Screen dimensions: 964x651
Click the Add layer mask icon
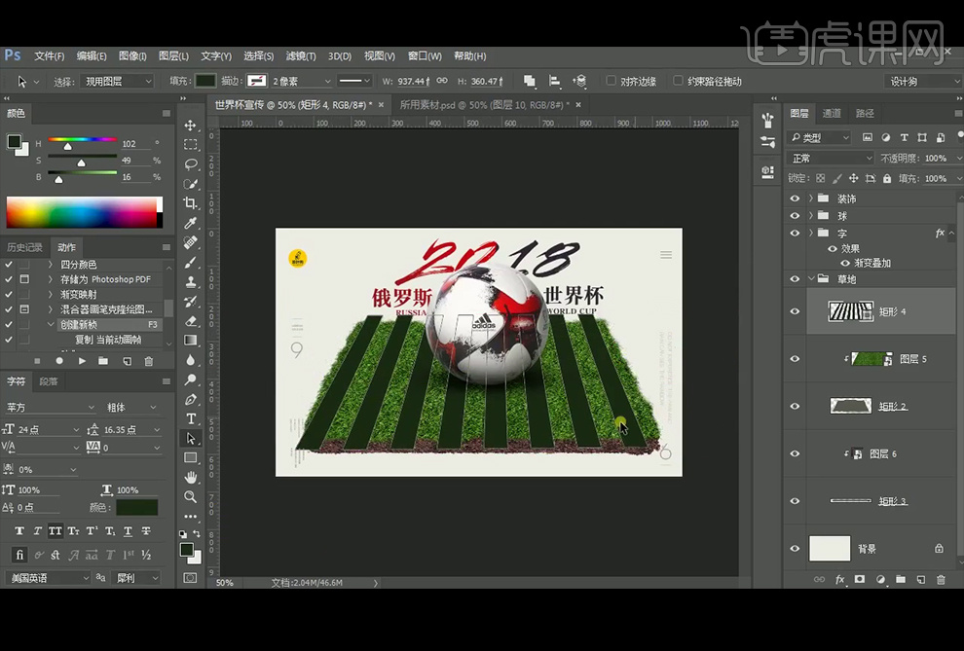[x=860, y=580]
